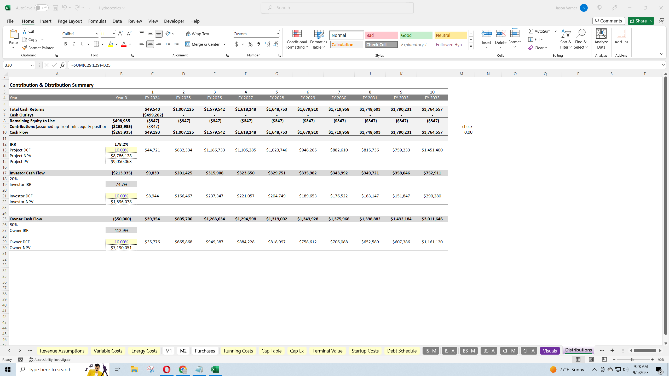This screenshot has width=669, height=376.
Task: Click in the Search box
Action: point(337,8)
